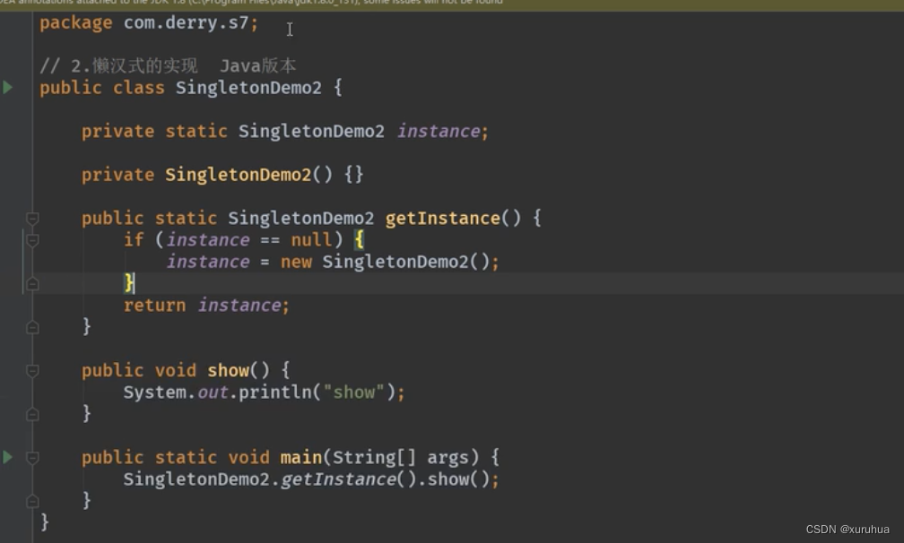The image size is (904, 543).
Task: Click the JDK annotations warning banner text
Action: click(251, 3)
